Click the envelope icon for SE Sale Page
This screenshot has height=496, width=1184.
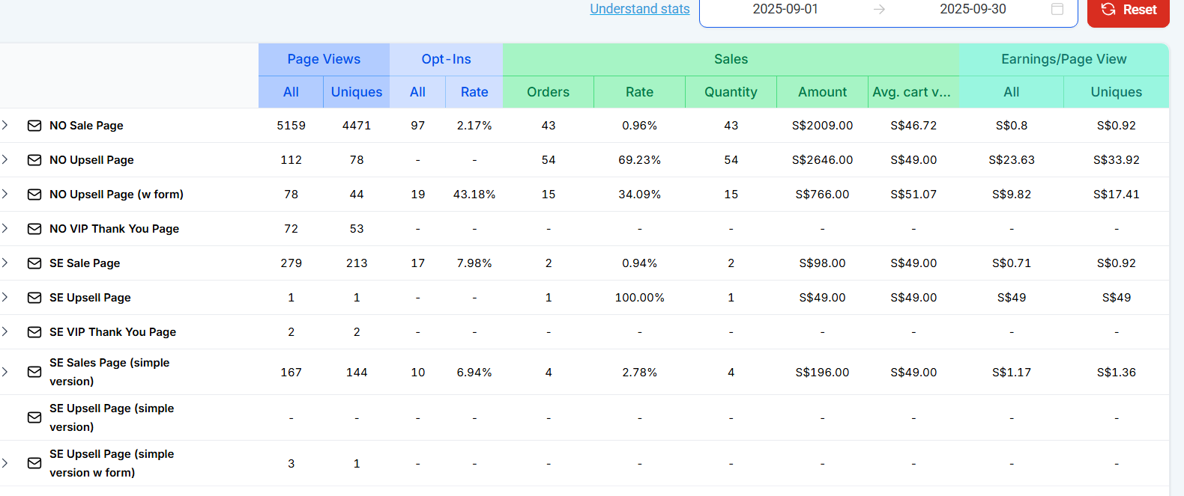[34, 263]
